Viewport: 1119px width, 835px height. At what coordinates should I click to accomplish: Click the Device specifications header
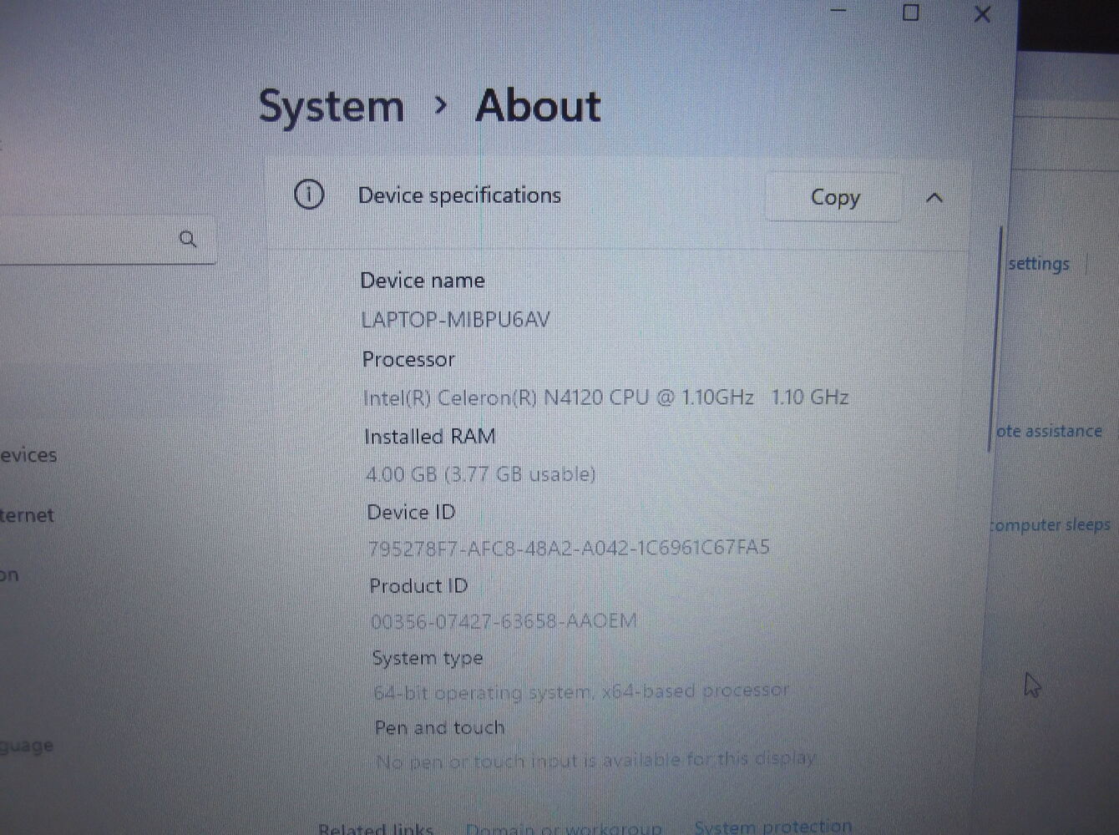tap(459, 195)
